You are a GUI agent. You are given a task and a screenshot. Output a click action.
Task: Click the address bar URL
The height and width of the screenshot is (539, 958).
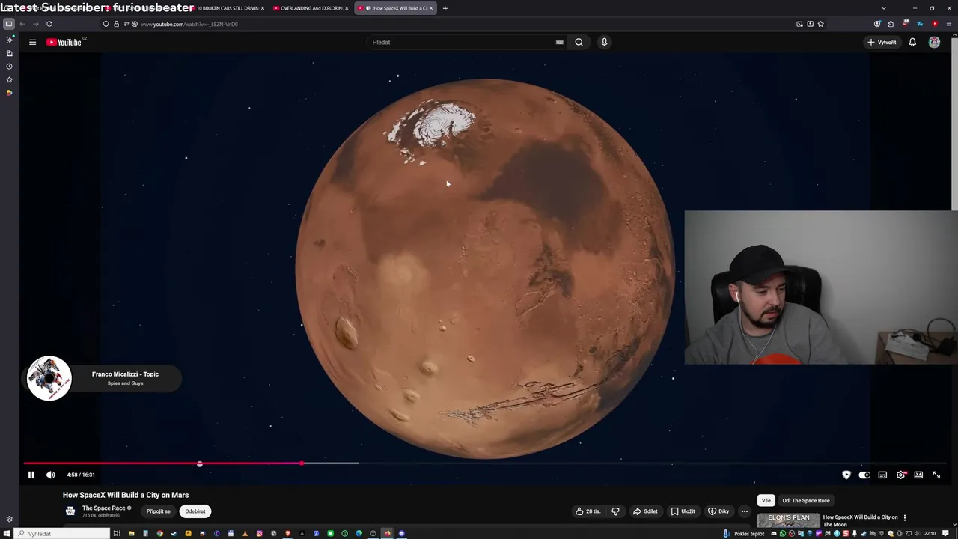[x=189, y=24]
